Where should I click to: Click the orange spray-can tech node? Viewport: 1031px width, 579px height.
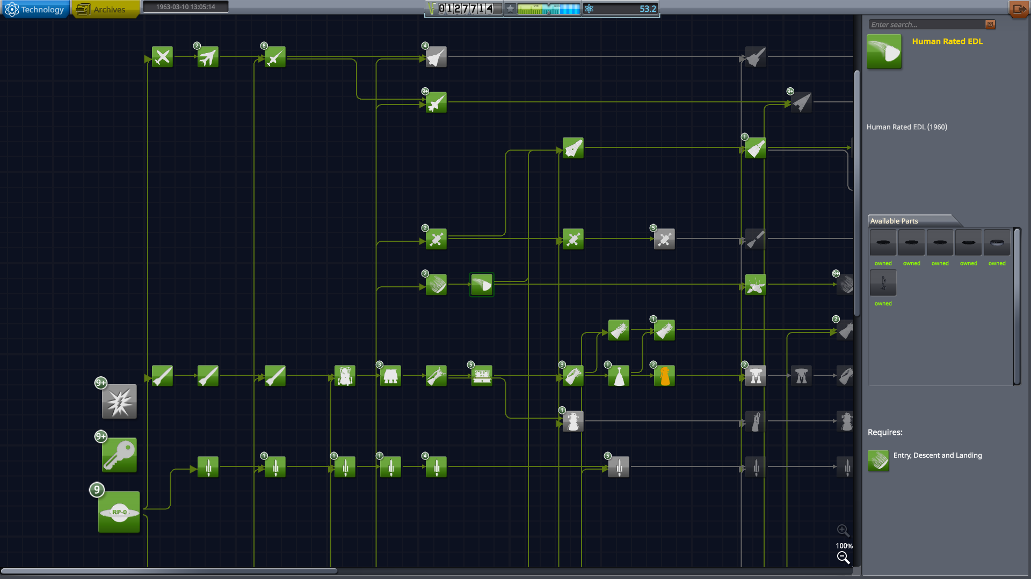pos(664,376)
